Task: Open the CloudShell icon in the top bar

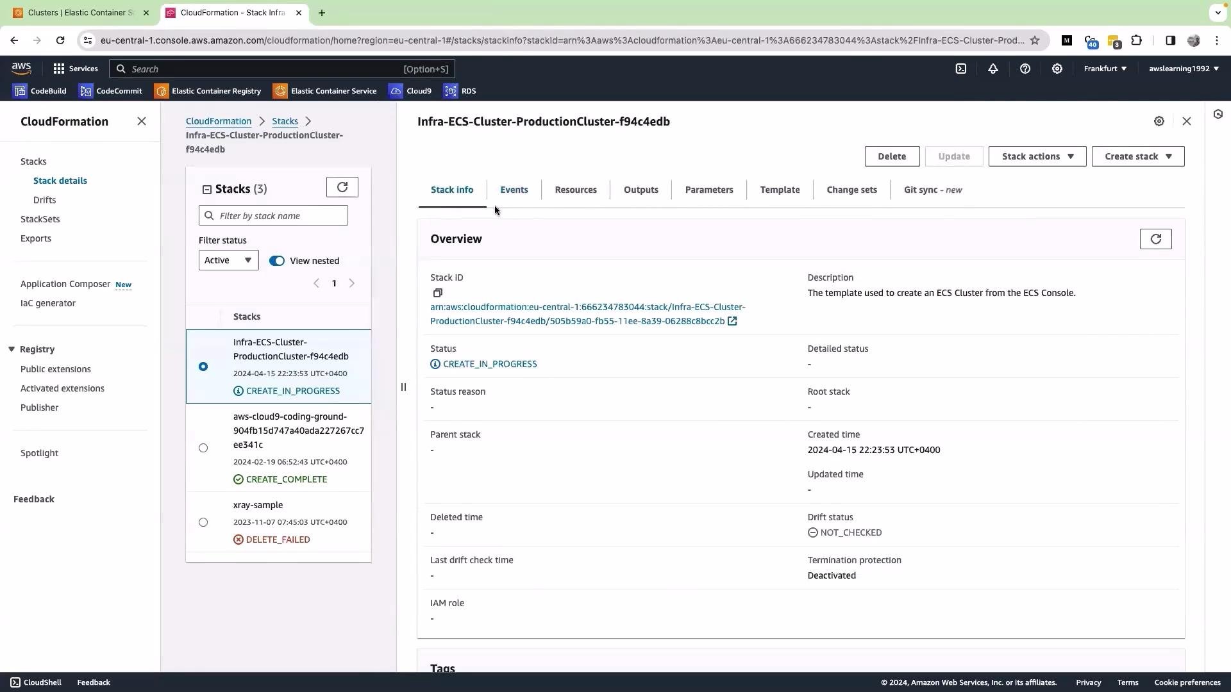Action: tap(961, 69)
